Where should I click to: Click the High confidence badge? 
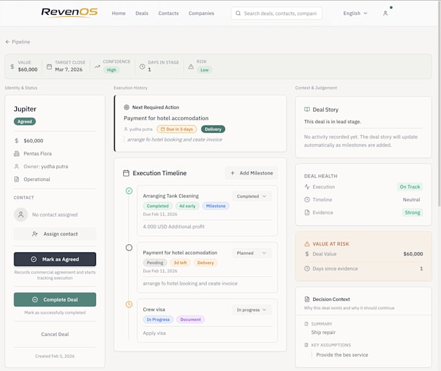pyautogui.click(x=112, y=70)
